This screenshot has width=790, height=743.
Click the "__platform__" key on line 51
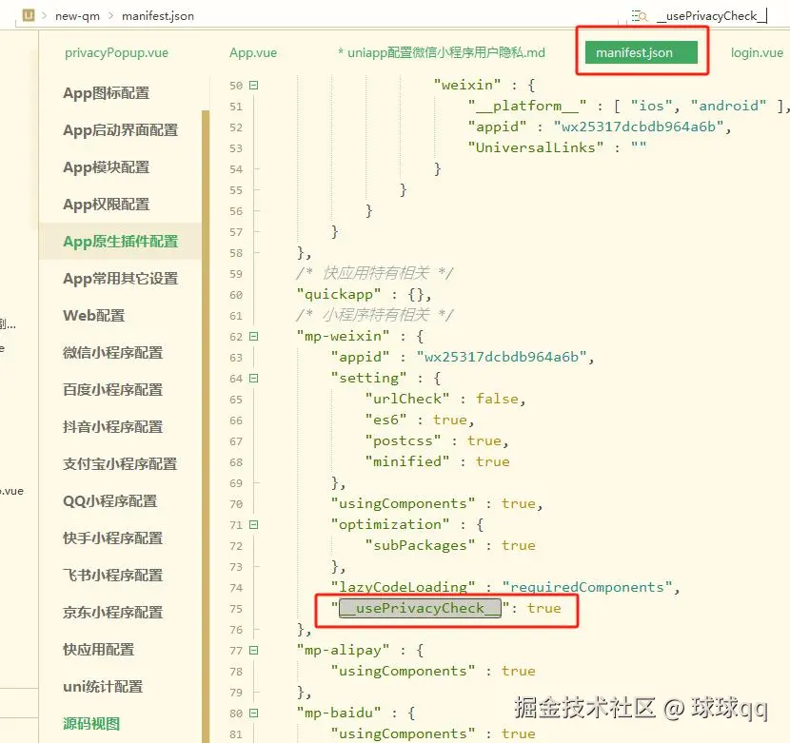click(x=527, y=106)
